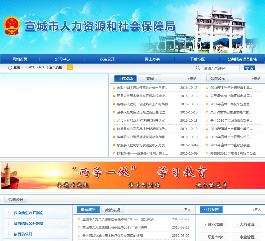Click the 职称专家 topic button
This screenshot has width=265, height=241.
click(x=214, y=237)
